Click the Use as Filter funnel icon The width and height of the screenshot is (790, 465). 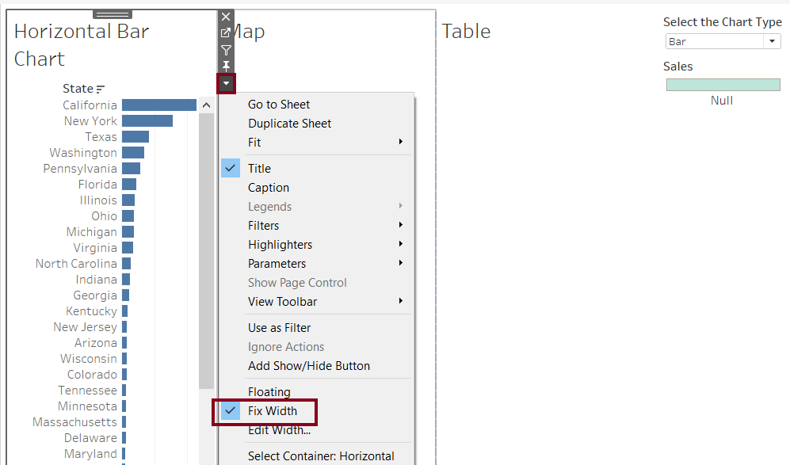coord(226,50)
